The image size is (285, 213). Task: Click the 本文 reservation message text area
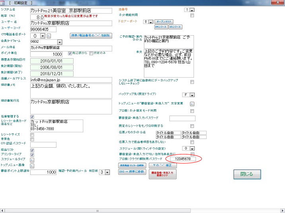(x=169, y=63)
